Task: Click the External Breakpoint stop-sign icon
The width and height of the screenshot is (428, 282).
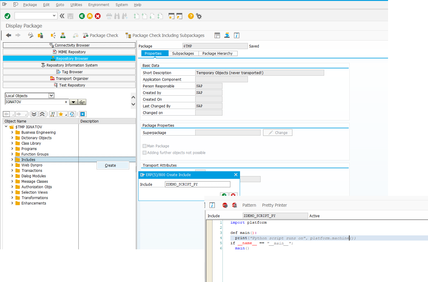Action: point(234,205)
